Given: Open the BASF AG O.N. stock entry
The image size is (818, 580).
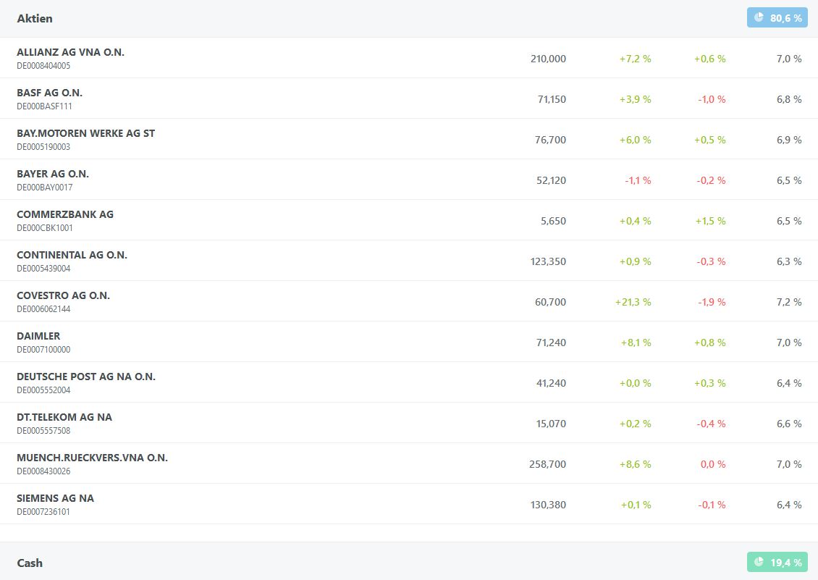Looking at the screenshot, I should [x=49, y=93].
